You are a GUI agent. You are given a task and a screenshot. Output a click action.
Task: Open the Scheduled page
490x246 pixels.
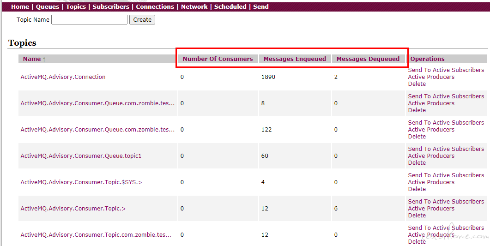coord(230,6)
